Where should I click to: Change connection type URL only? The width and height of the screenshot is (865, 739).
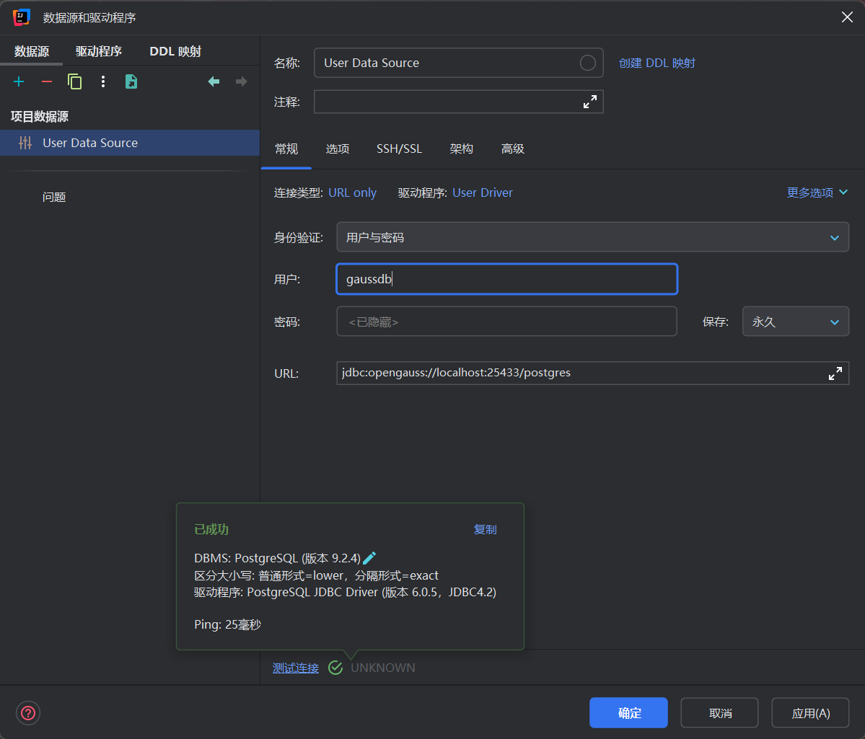coord(353,193)
